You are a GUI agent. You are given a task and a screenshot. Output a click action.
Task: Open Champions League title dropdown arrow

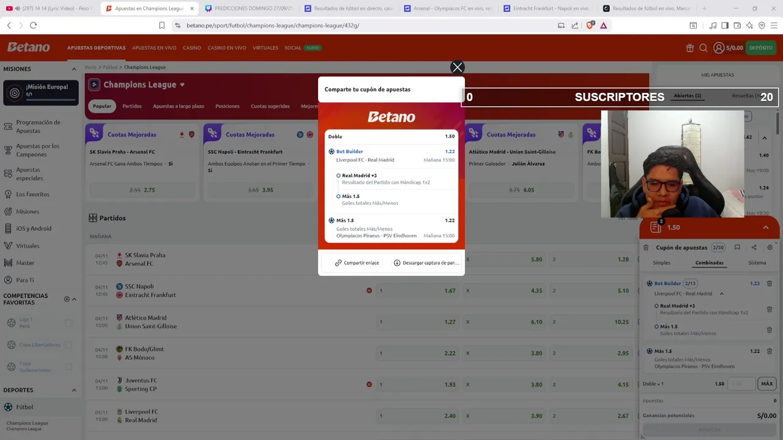[182, 85]
